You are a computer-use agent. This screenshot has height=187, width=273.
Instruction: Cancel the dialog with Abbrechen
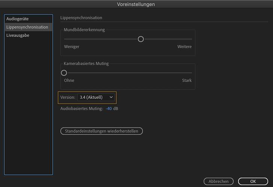(x=218, y=181)
